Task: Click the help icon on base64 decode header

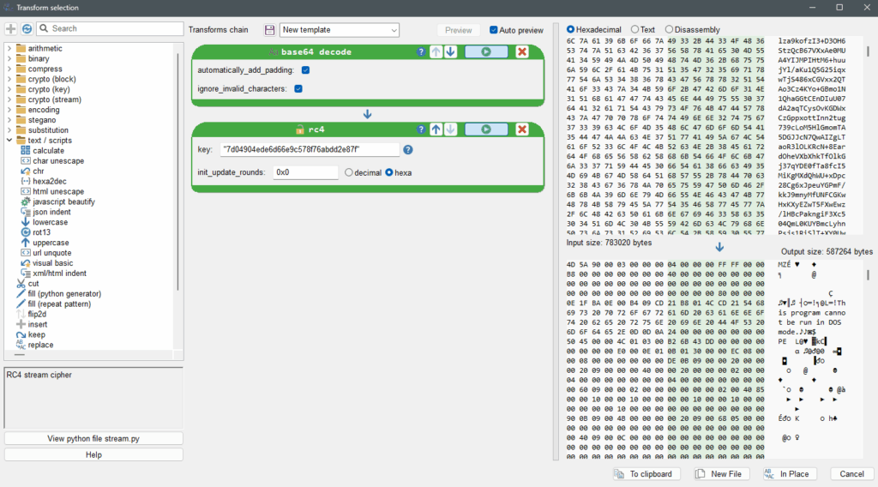Action: point(421,52)
